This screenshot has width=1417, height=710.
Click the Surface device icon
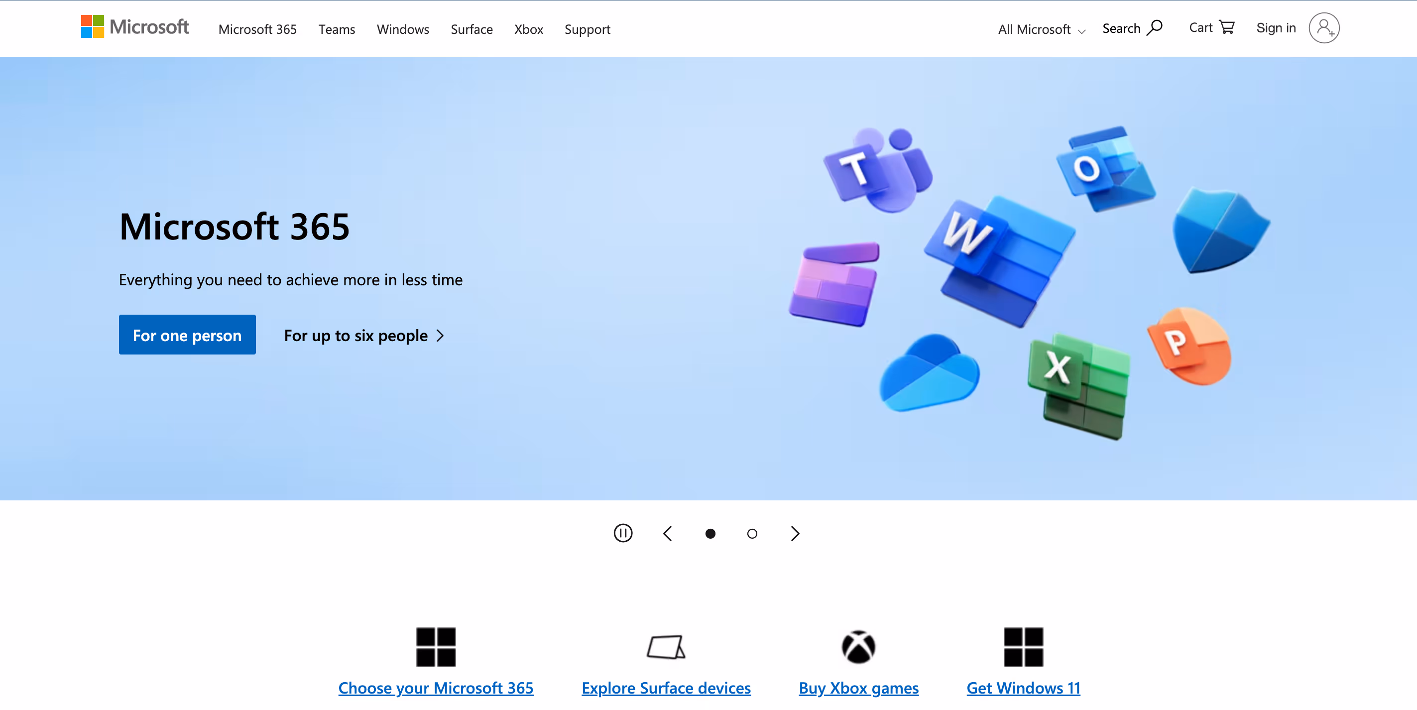click(x=666, y=647)
